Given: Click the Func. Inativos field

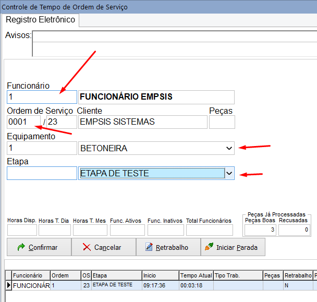Looking at the screenshot, I should click(166, 230).
